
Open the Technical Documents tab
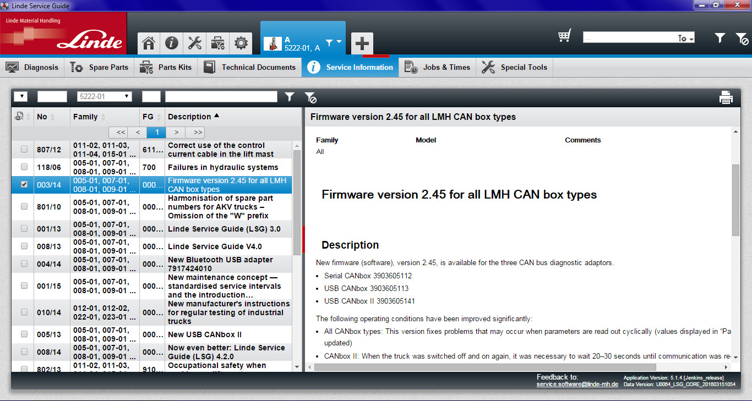(x=252, y=67)
